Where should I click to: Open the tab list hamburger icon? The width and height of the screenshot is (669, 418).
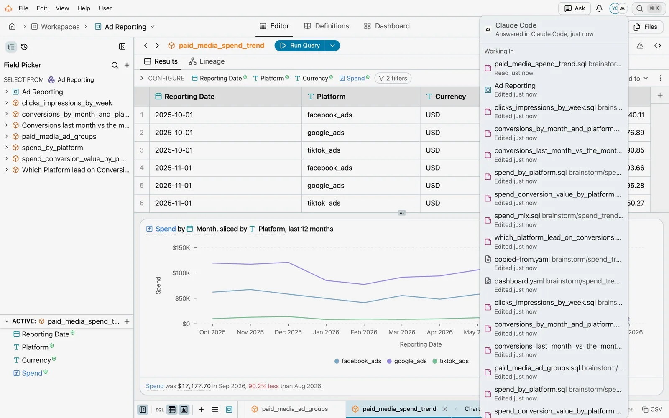(215, 410)
